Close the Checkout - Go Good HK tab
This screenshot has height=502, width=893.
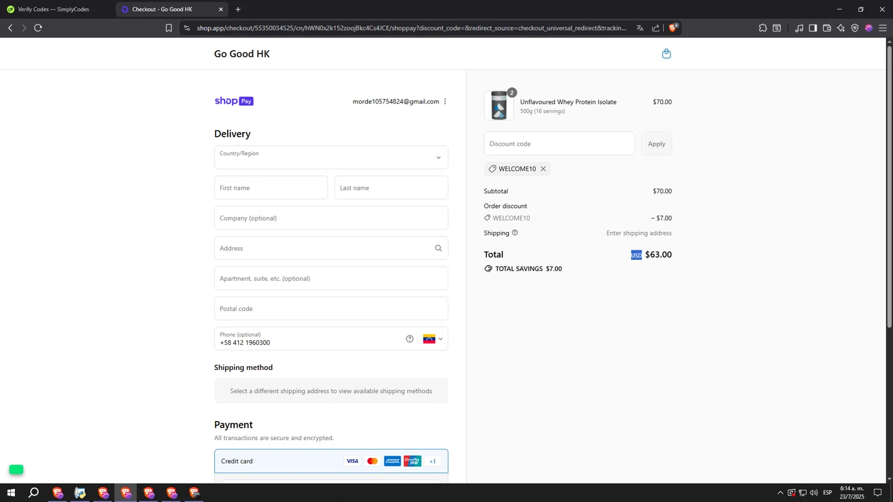pos(221,10)
